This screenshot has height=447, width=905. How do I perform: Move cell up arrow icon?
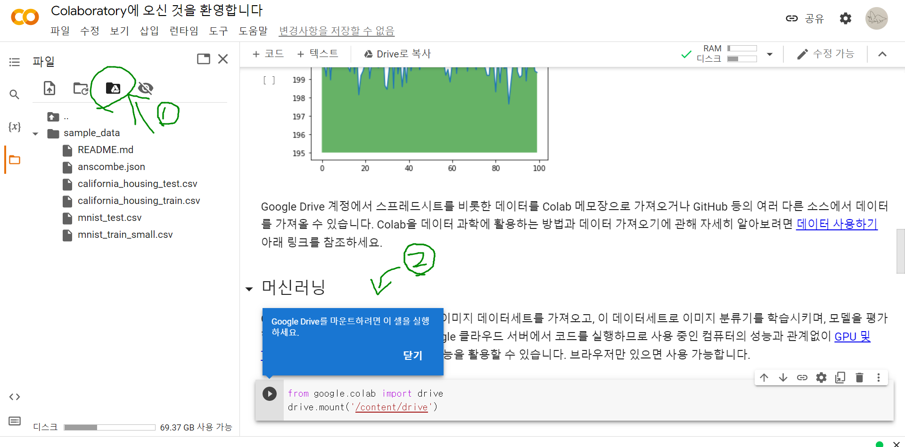pos(764,378)
